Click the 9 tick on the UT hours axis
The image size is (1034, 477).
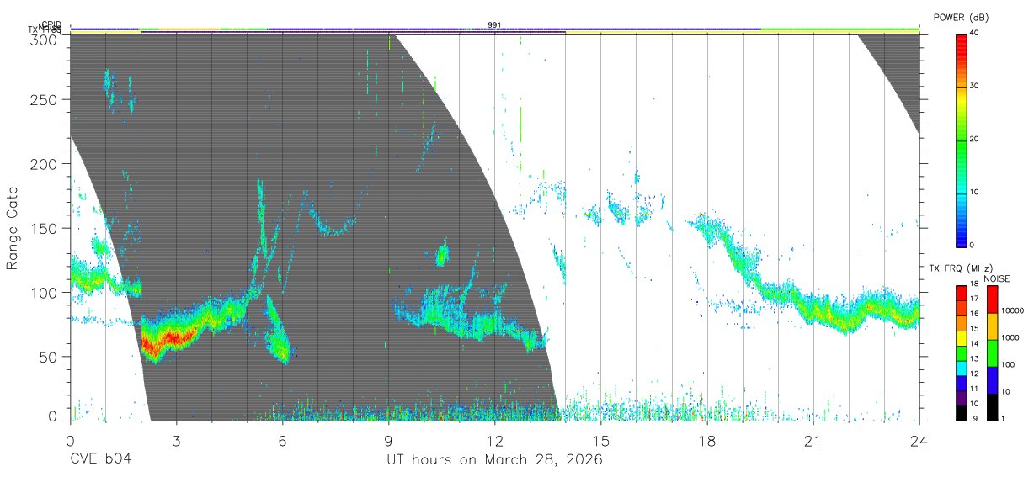(x=388, y=441)
